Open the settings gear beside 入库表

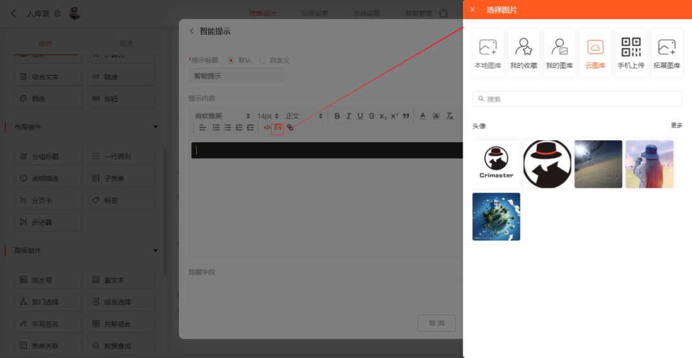(57, 13)
